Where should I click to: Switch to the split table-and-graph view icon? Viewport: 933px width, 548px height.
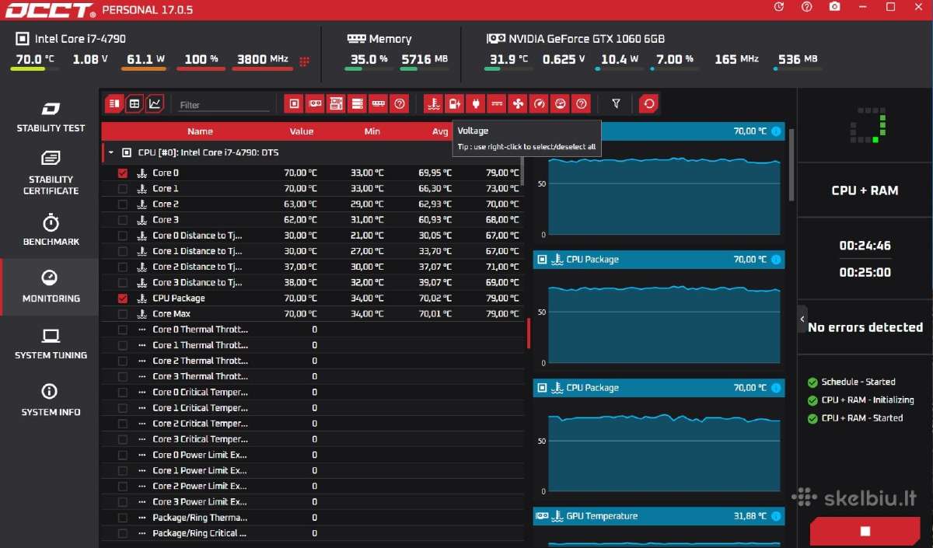click(114, 103)
